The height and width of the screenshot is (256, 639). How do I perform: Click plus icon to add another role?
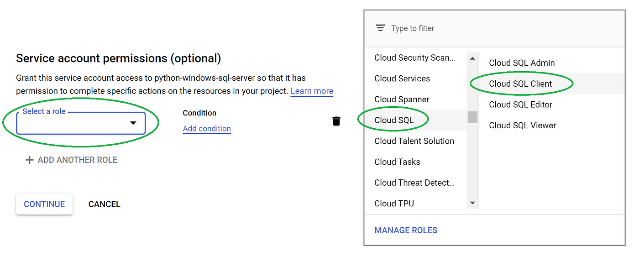click(x=30, y=160)
